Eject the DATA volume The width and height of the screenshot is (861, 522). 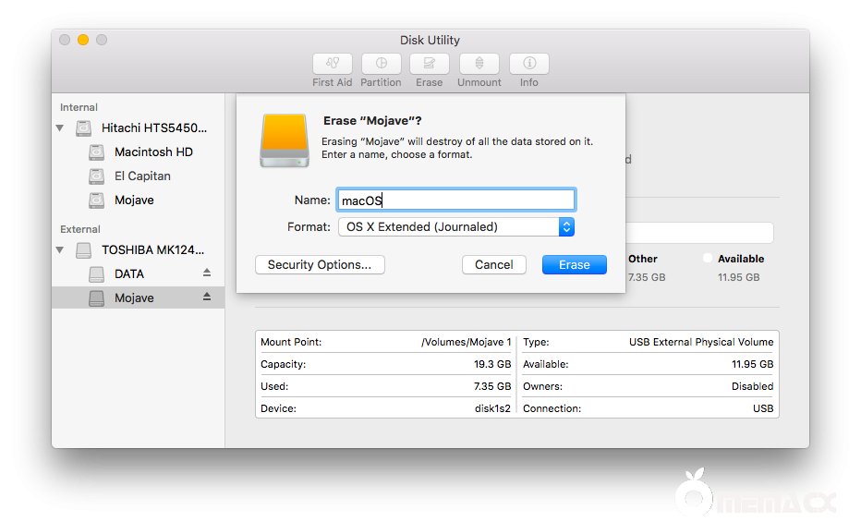207,273
